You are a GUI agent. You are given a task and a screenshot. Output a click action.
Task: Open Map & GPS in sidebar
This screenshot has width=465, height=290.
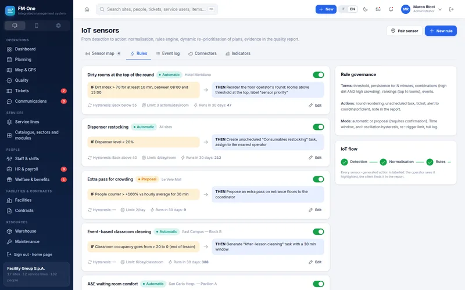point(37,70)
